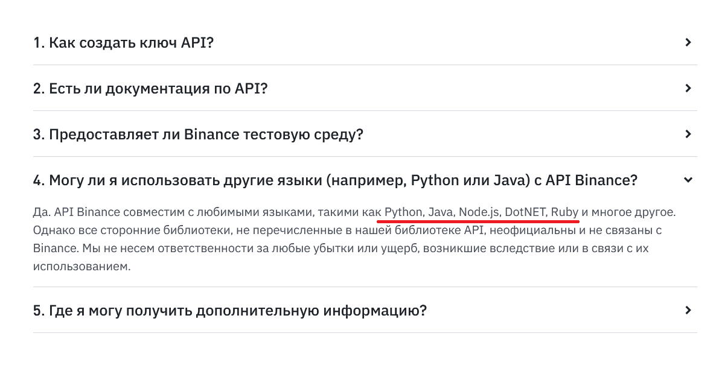Viewport: 719px width, 368px height.
Task: Open the Node.js link
Action: coord(479,212)
